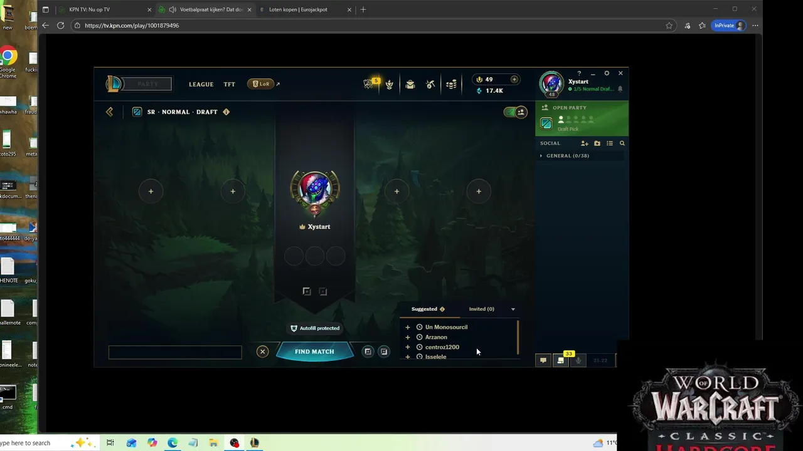
Task: Open the missions icon with badge 33
Action: click(561, 360)
